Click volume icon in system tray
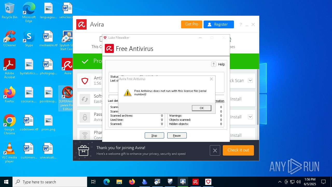The width and height of the screenshot is (332, 187). [299, 182]
